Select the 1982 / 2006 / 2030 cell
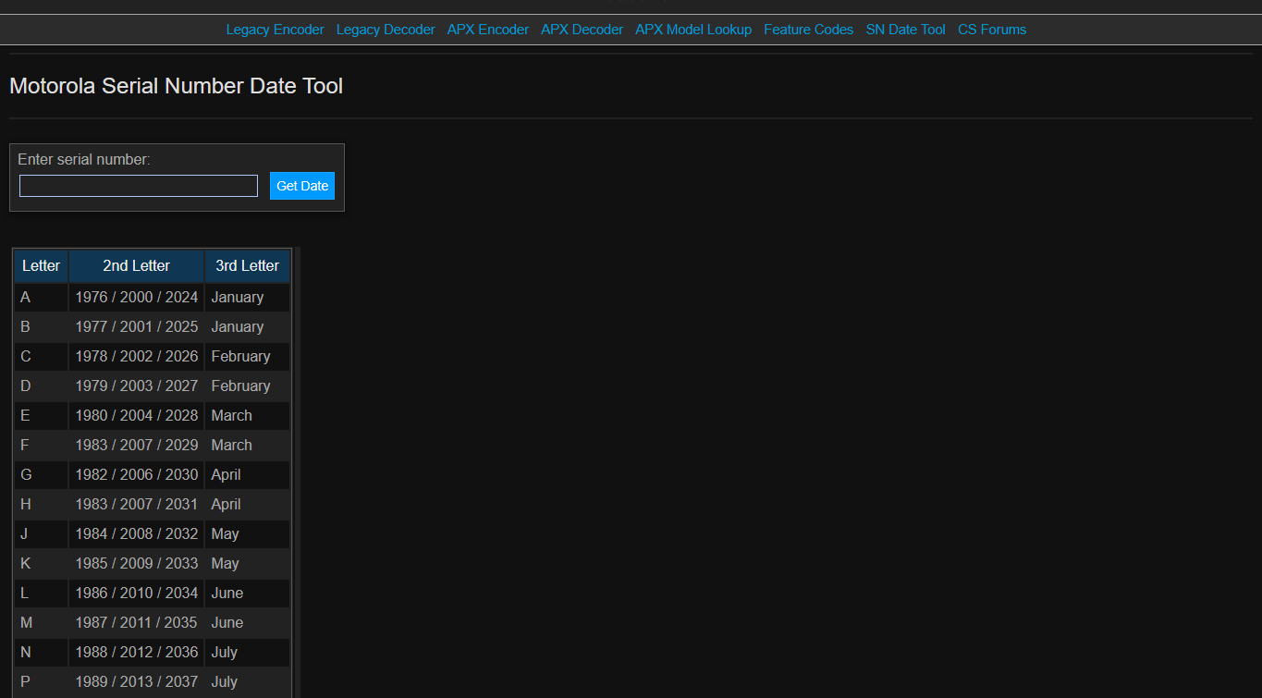The height and width of the screenshot is (698, 1262). (x=137, y=475)
